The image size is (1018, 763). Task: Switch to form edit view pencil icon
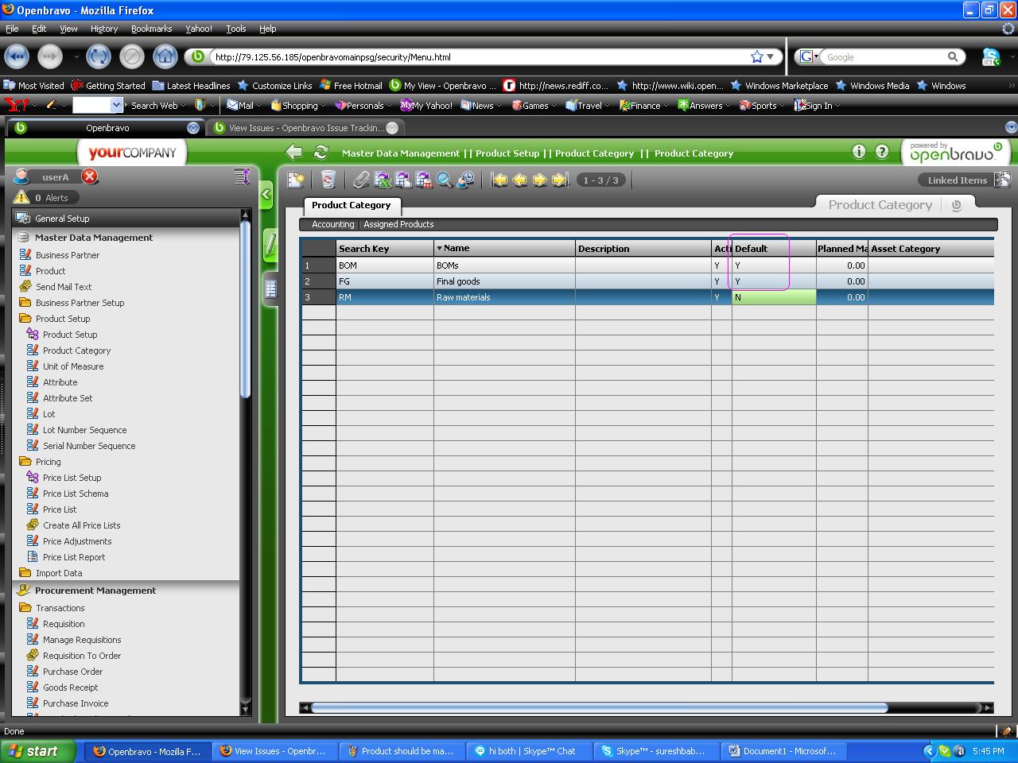click(270, 245)
